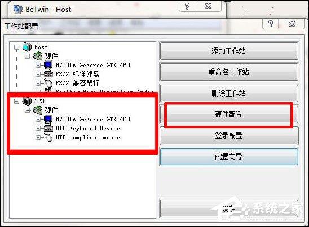
Task: Launch the 配置向导 wizard
Action: (229, 157)
